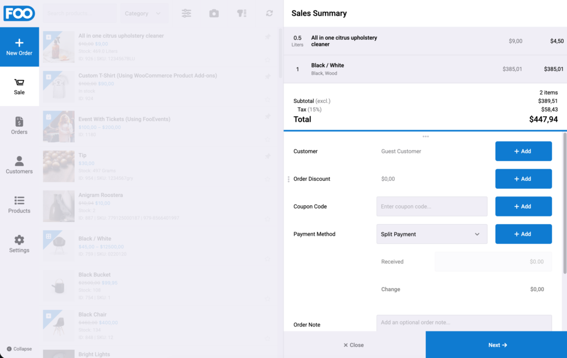The width and height of the screenshot is (567, 358).
Task: Click the coupon code input field
Action: click(432, 206)
